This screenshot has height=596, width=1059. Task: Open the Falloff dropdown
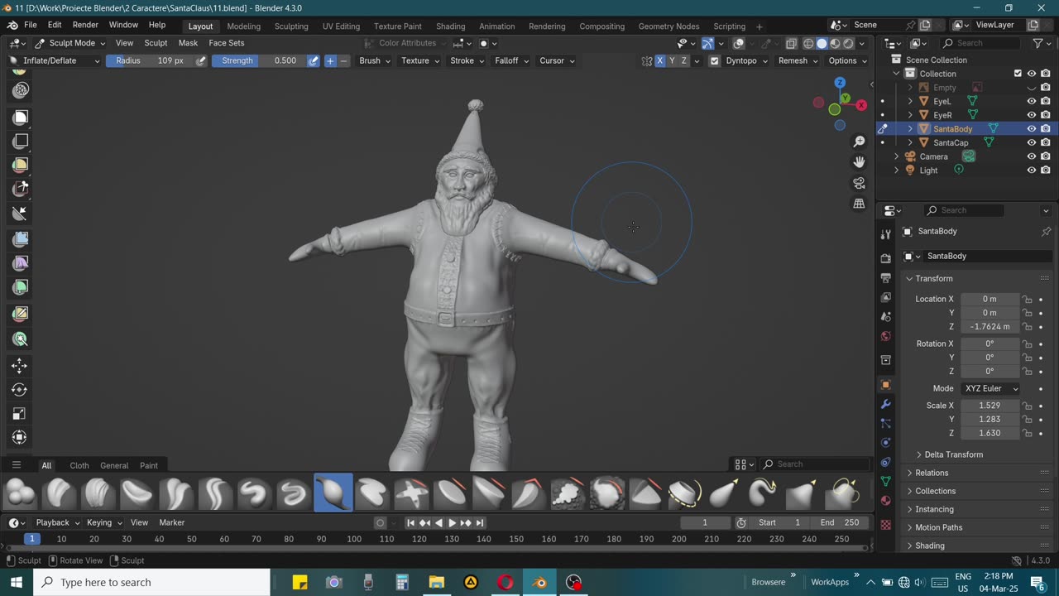pyautogui.click(x=511, y=60)
